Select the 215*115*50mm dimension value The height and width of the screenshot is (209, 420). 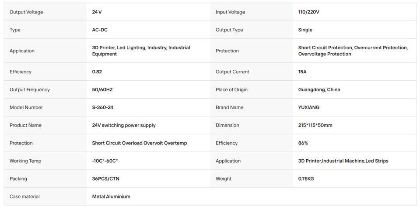(315, 125)
